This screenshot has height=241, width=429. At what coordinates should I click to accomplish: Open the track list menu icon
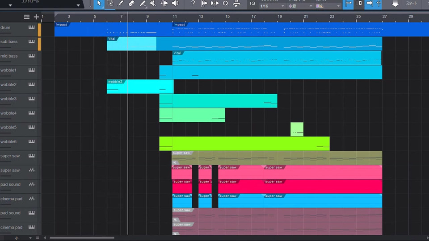tap(26, 17)
